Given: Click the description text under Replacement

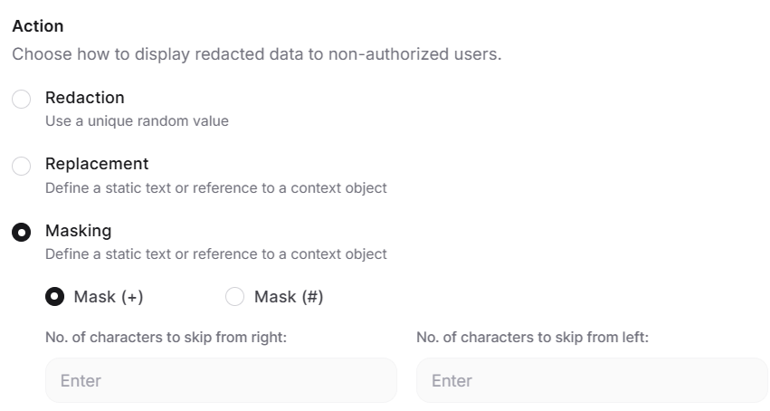Looking at the screenshot, I should [216, 187].
